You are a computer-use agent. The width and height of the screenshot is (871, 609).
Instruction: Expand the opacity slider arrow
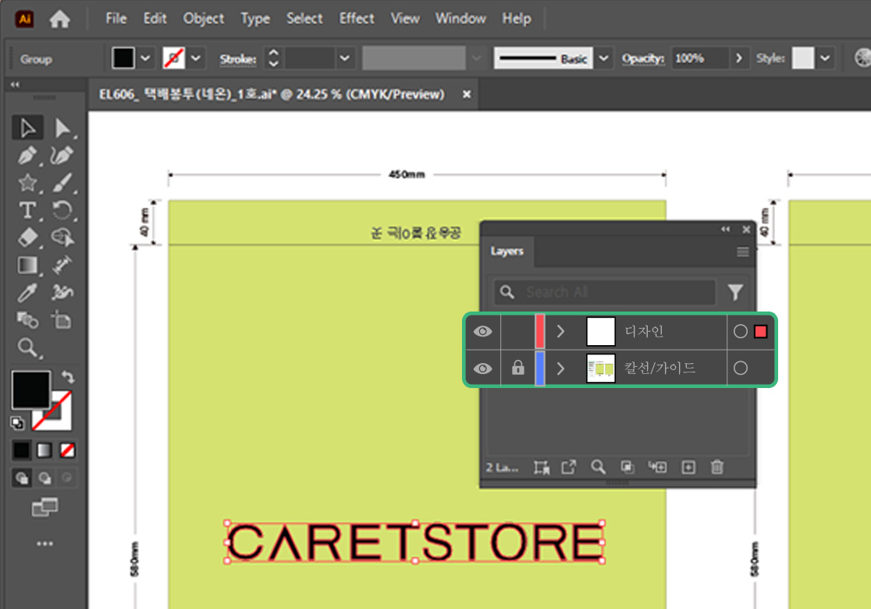click(x=739, y=59)
